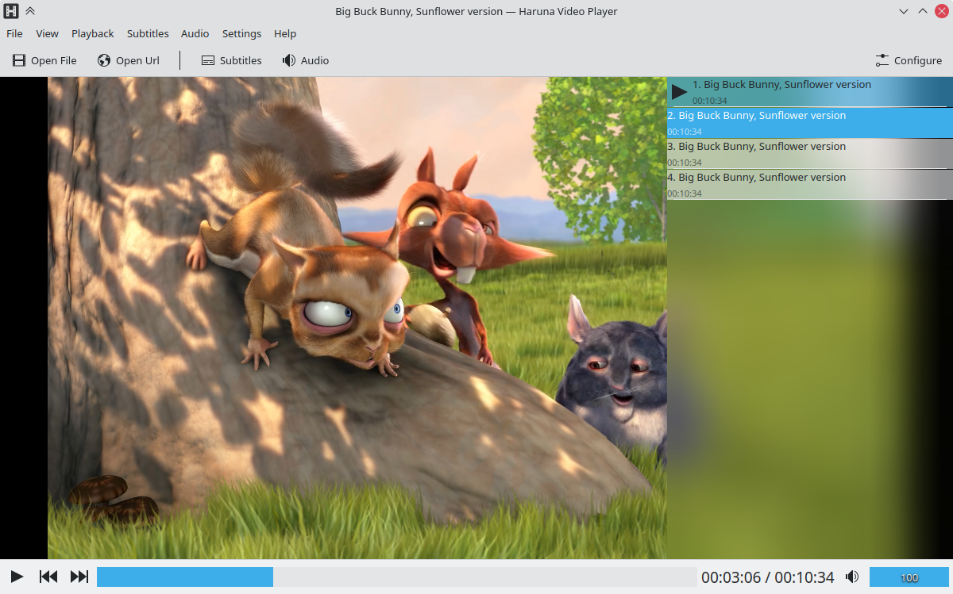The image size is (953, 594).
Task: Click the keep-above double chevron icon
Action: pos(30,11)
